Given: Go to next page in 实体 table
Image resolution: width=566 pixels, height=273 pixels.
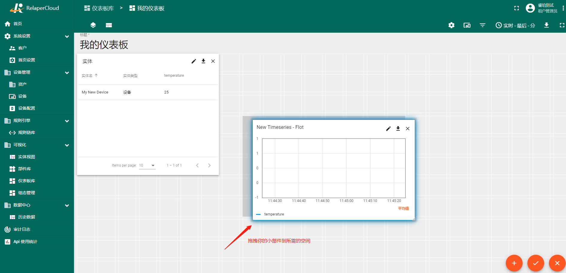Looking at the screenshot, I should click(209, 165).
